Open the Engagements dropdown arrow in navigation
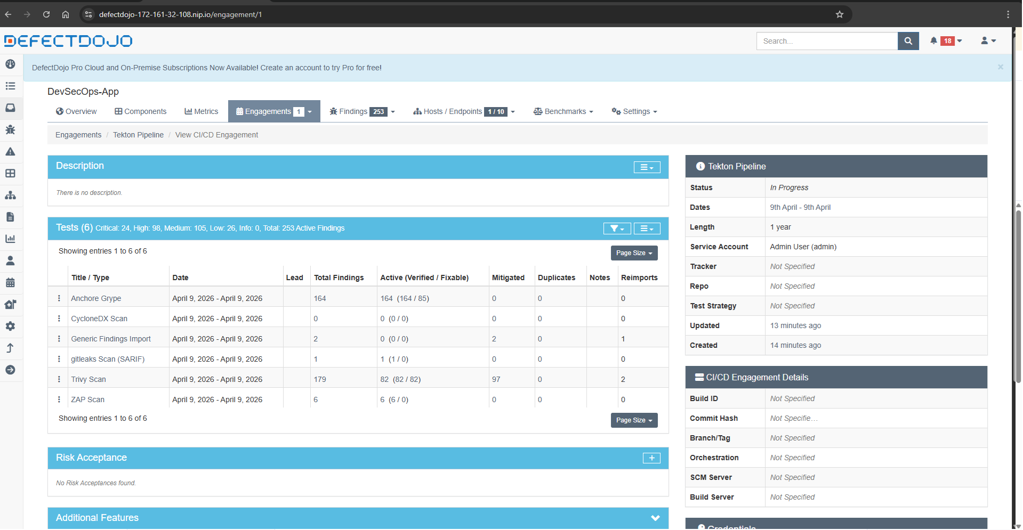Viewport: 1023px width, 530px height. 310,111
